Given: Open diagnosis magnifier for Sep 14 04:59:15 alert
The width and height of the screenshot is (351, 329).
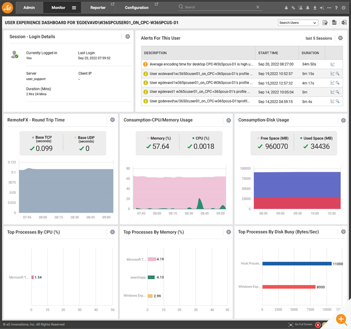Looking at the screenshot, I should pyautogui.click(x=337, y=101).
